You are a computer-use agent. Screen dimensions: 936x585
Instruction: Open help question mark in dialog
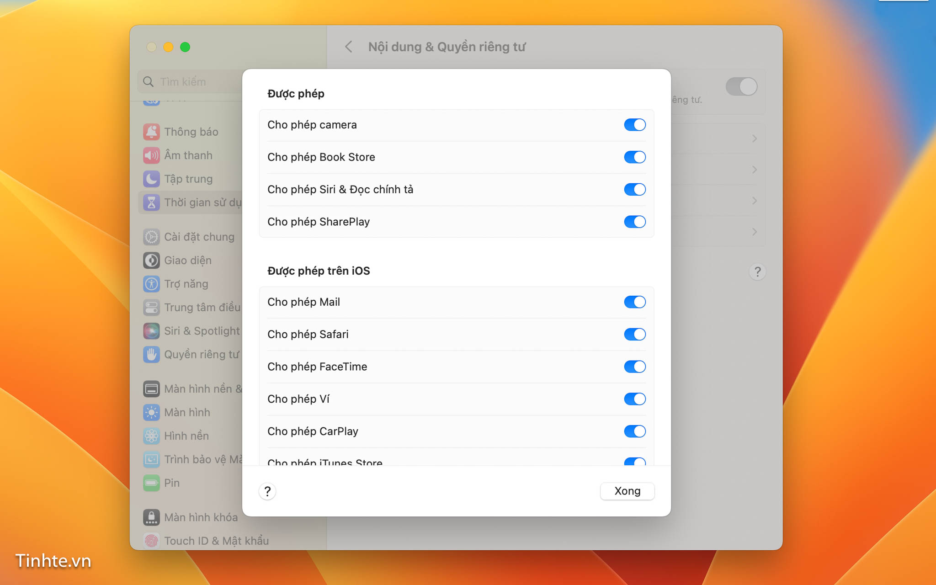(x=267, y=491)
